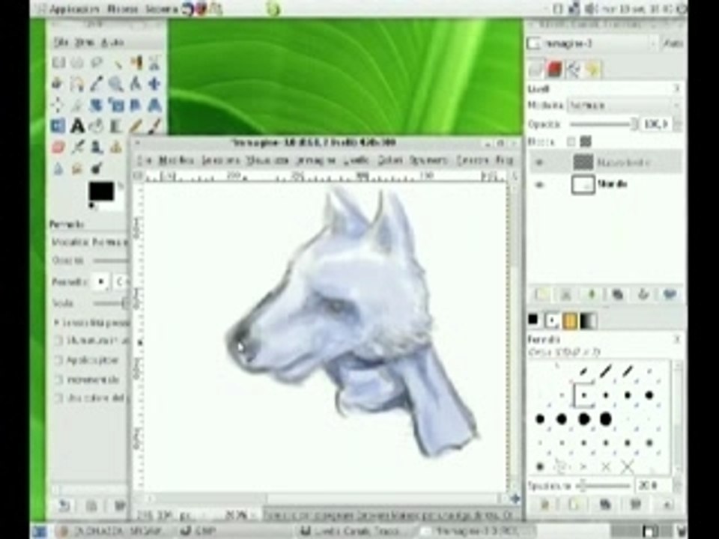
Task: Select the Foreground Select tool
Action: [x=58, y=83]
